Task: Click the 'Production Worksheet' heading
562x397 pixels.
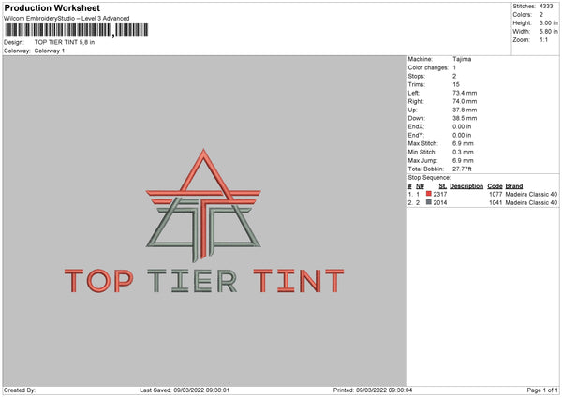Action: pyautogui.click(x=52, y=7)
